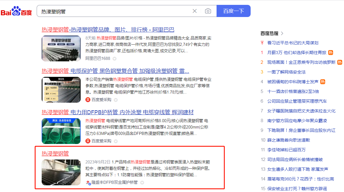
Task: Open hot search 李佳琦掉粉已超百万
Action: pyautogui.click(x=286, y=150)
